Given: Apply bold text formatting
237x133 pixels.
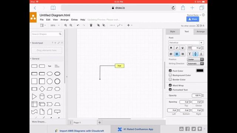Looking at the screenshot, I should click(x=171, y=48).
